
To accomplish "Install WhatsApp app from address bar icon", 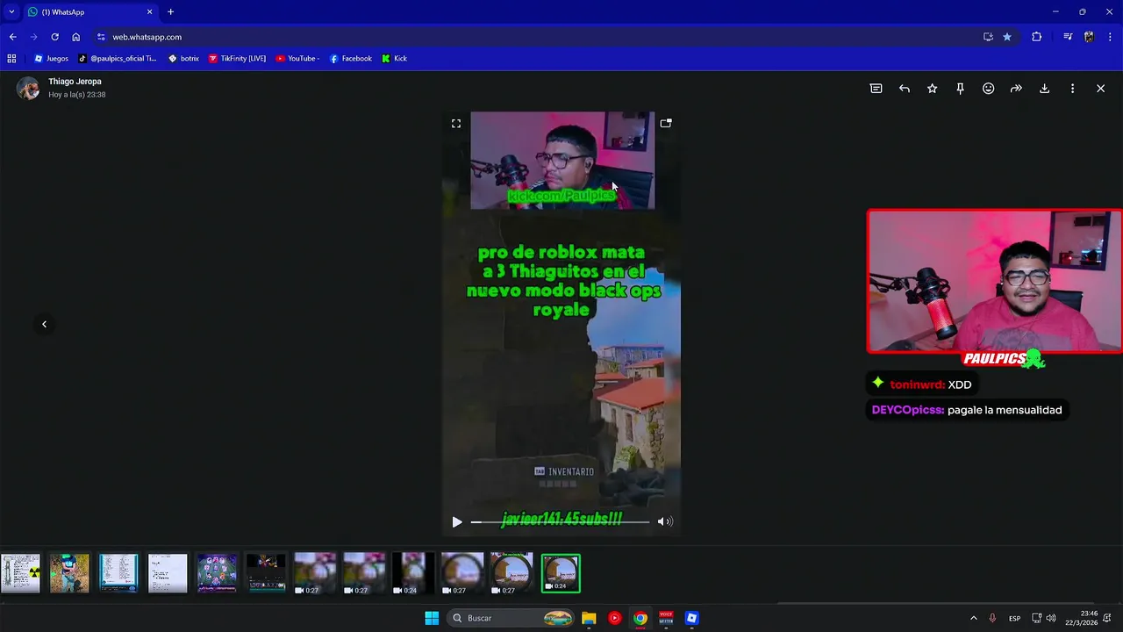I will (x=988, y=37).
